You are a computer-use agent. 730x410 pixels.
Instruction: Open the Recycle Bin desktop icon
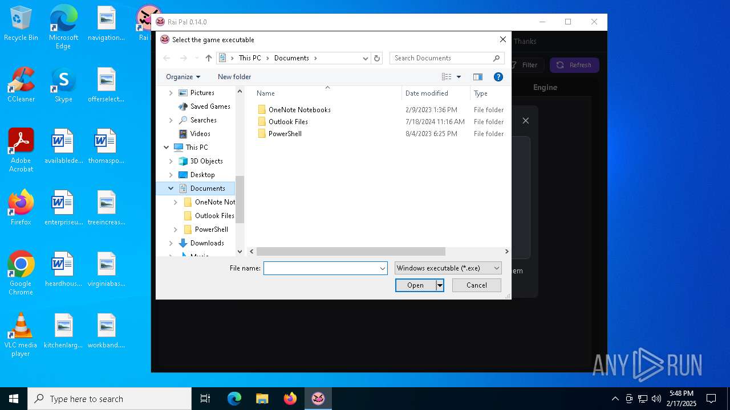[21, 24]
